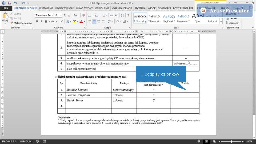Viewport: 256px width, 144px height.
Task: Open the change case Aa dropdown
Action: click(76, 15)
